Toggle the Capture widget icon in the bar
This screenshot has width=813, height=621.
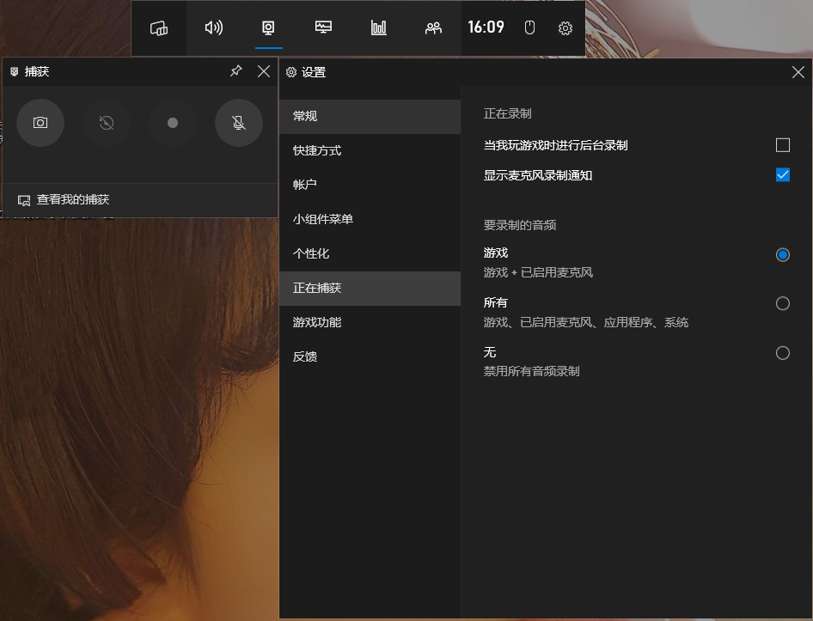(x=268, y=28)
